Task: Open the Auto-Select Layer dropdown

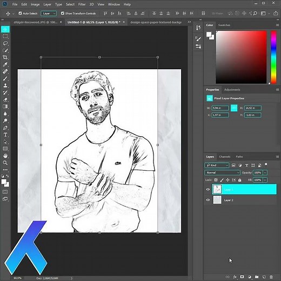Action: point(49,14)
